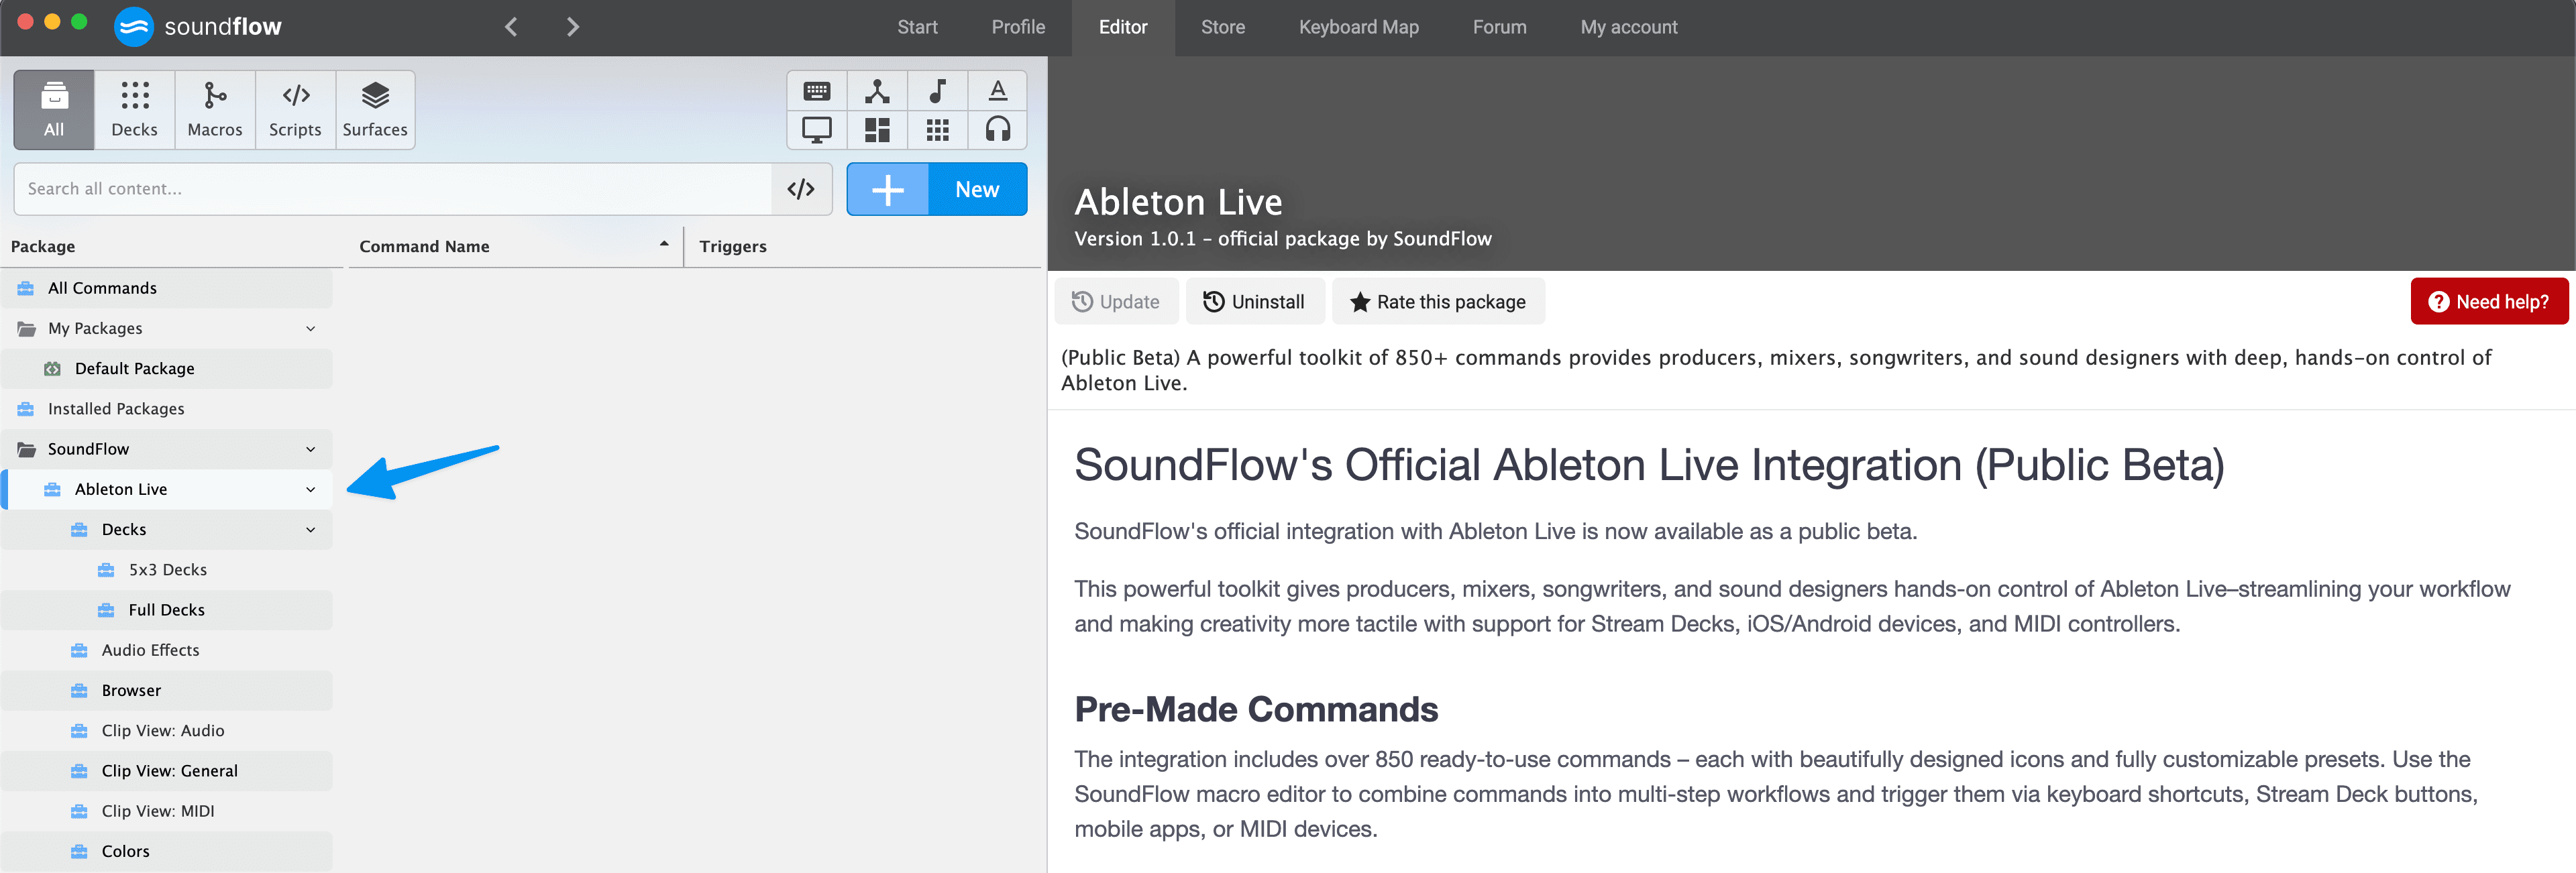Screen dimensions: 2576x873
Task: Click the underlined letter A filter icon
Action: [997, 91]
